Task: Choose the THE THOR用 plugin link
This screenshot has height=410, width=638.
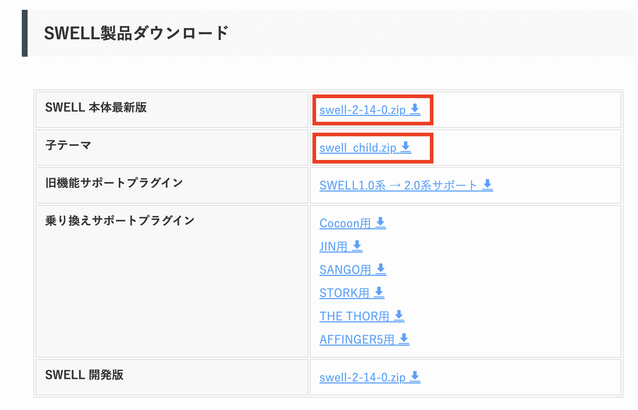Action: [x=355, y=316]
